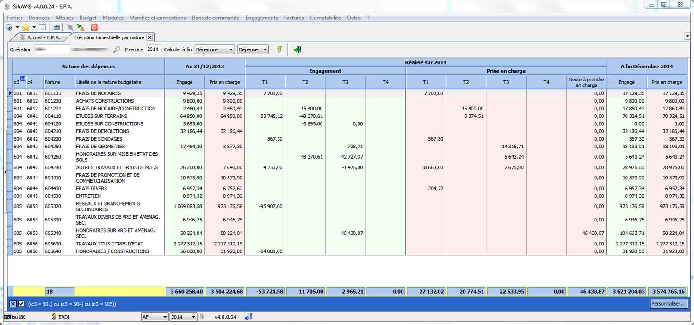Open the Outils menu
This screenshot has width=694, height=325.
(354, 18)
